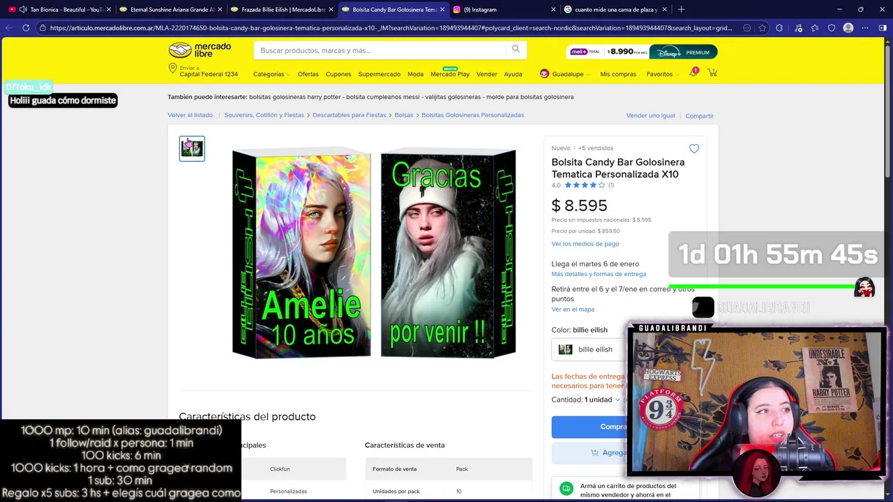Click the Meli+ Disney Premium banner
The height and width of the screenshot is (502, 893).
tap(642, 52)
